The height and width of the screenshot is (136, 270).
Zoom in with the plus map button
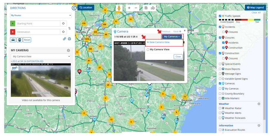(x=129, y=8)
